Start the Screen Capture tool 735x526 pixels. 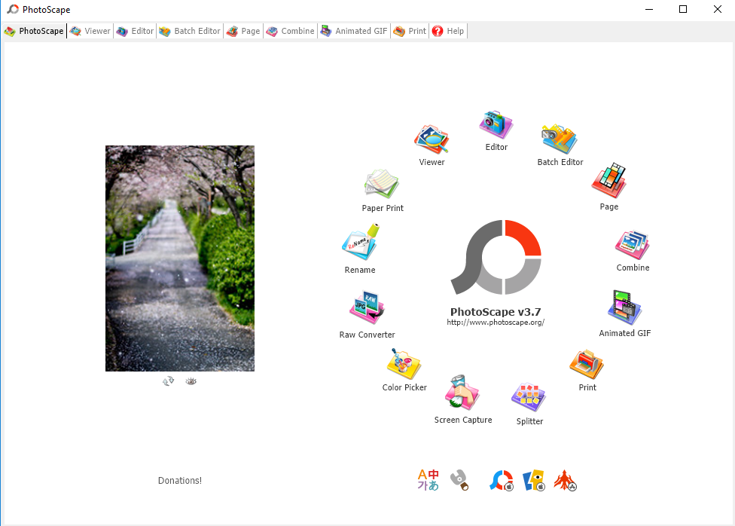462,393
